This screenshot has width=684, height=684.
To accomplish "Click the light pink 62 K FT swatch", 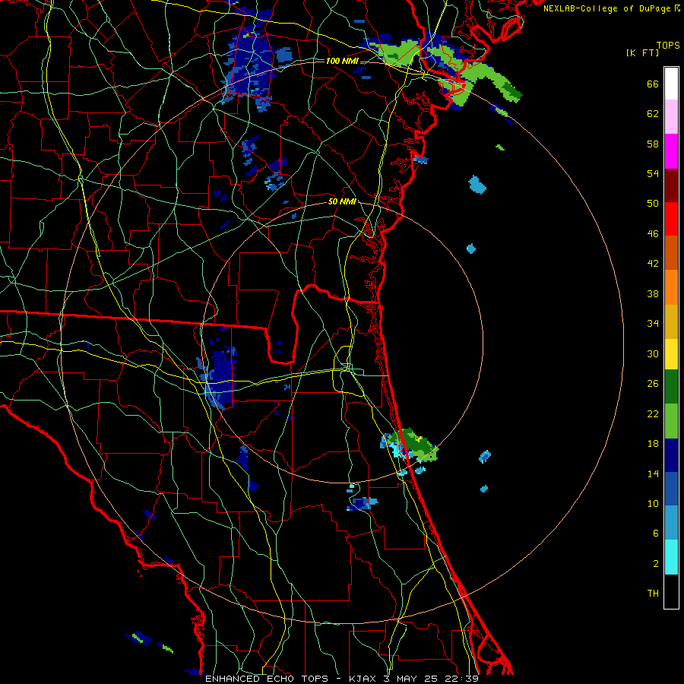I will click(x=671, y=117).
